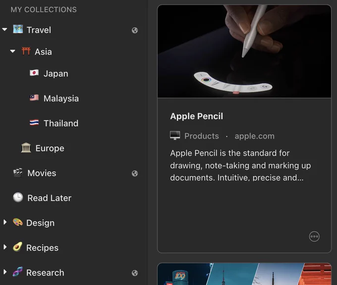
Task: Click the Japan flag icon
Action: point(34,73)
